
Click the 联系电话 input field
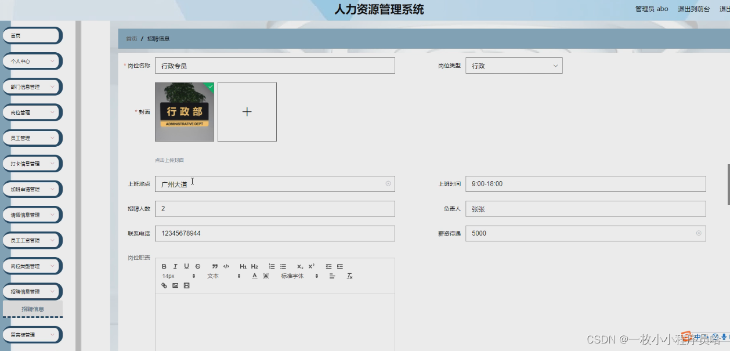click(x=274, y=233)
